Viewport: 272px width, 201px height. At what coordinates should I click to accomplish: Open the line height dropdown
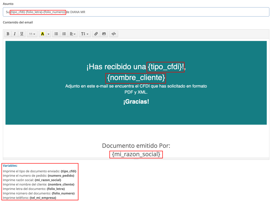tap(85, 34)
